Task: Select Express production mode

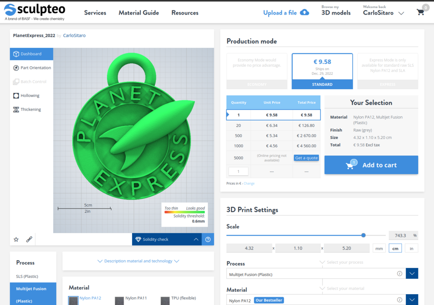Action: pos(387,71)
